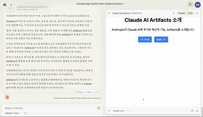Start a new chat with plus icon

11,5
